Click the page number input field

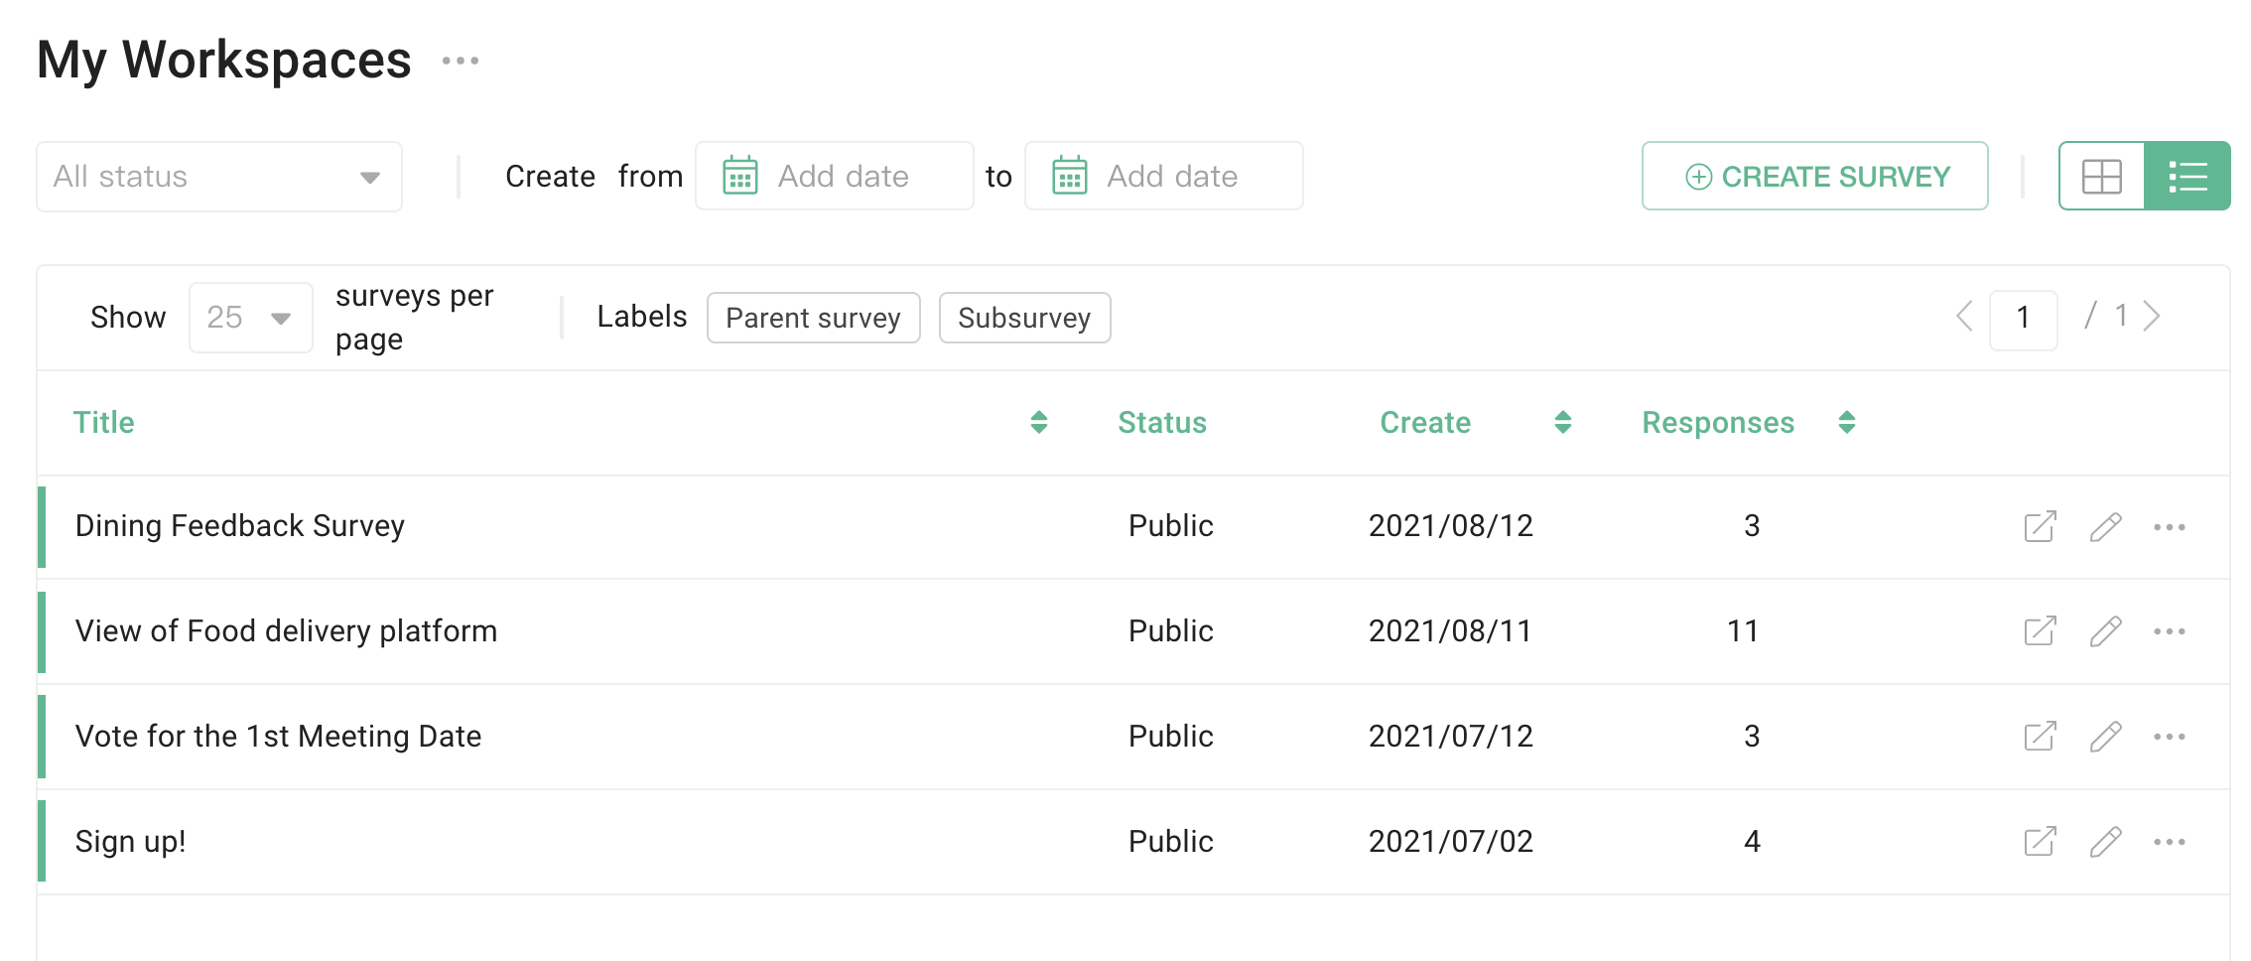(x=2024, y=317)
